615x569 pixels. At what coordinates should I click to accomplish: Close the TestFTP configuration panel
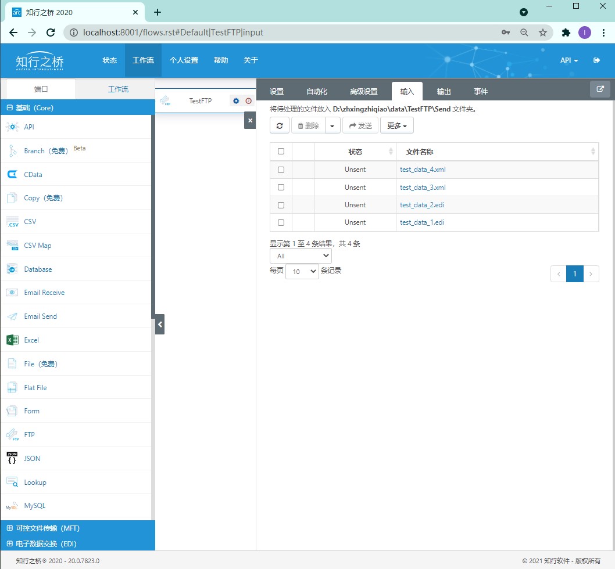click(250, 121)
